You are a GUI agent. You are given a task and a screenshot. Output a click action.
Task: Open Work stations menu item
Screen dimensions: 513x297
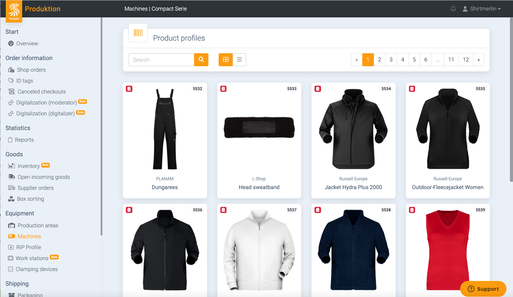coord(32,258)
